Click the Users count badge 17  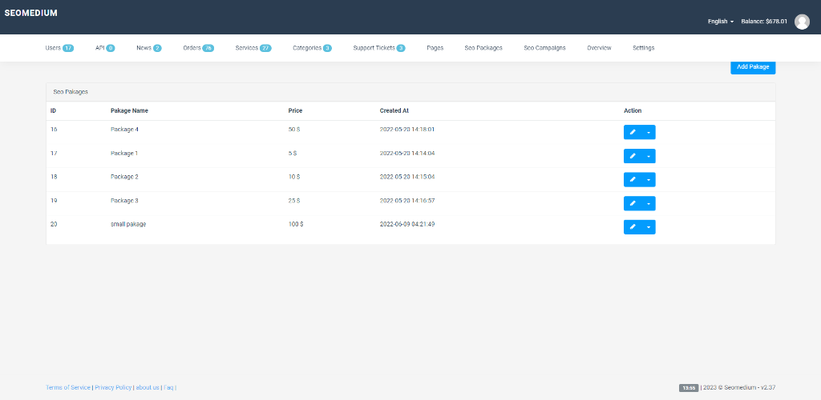[x=68, y=48]
